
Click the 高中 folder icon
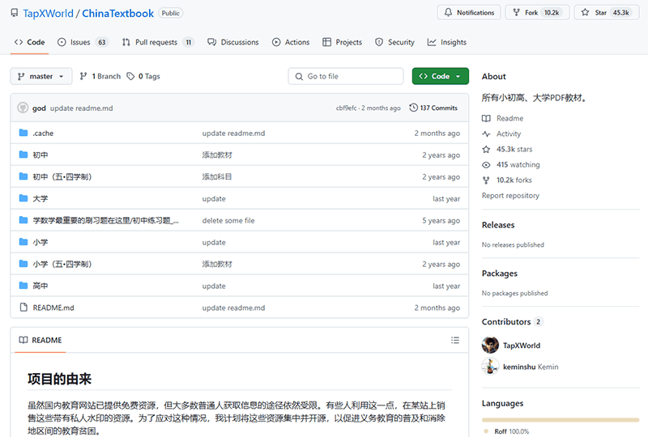point(23,286)
